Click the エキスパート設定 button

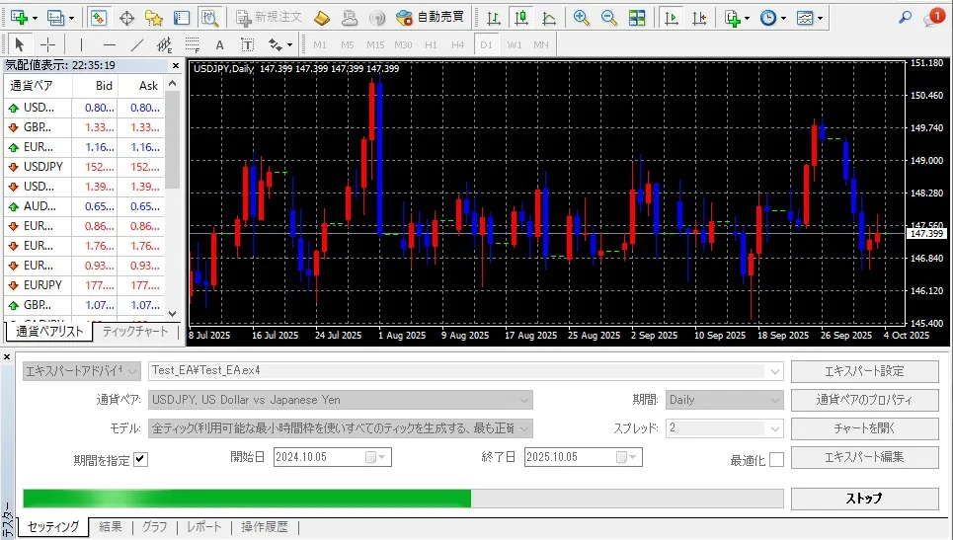click(x=864, y=371)
